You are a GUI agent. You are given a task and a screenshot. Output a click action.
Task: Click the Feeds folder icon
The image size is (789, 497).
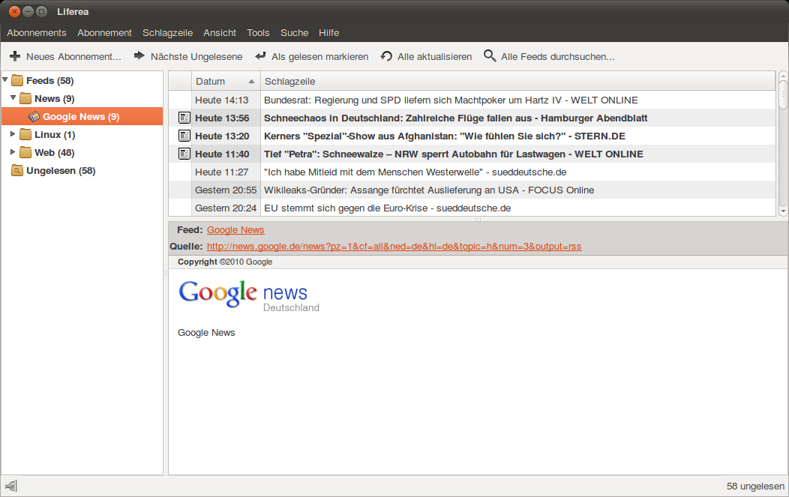coord(17,80)
